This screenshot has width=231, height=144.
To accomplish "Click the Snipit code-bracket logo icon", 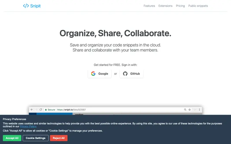I will click(x=26, y=6).
